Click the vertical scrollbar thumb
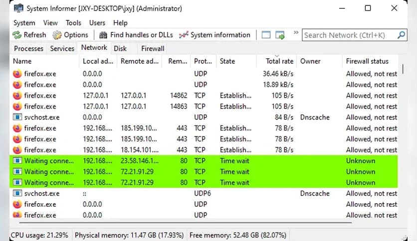The width and height of the screenshot is (417, 241). click(403, 69)
